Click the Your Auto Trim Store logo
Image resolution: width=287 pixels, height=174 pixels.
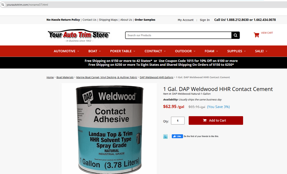click(79, 35)
